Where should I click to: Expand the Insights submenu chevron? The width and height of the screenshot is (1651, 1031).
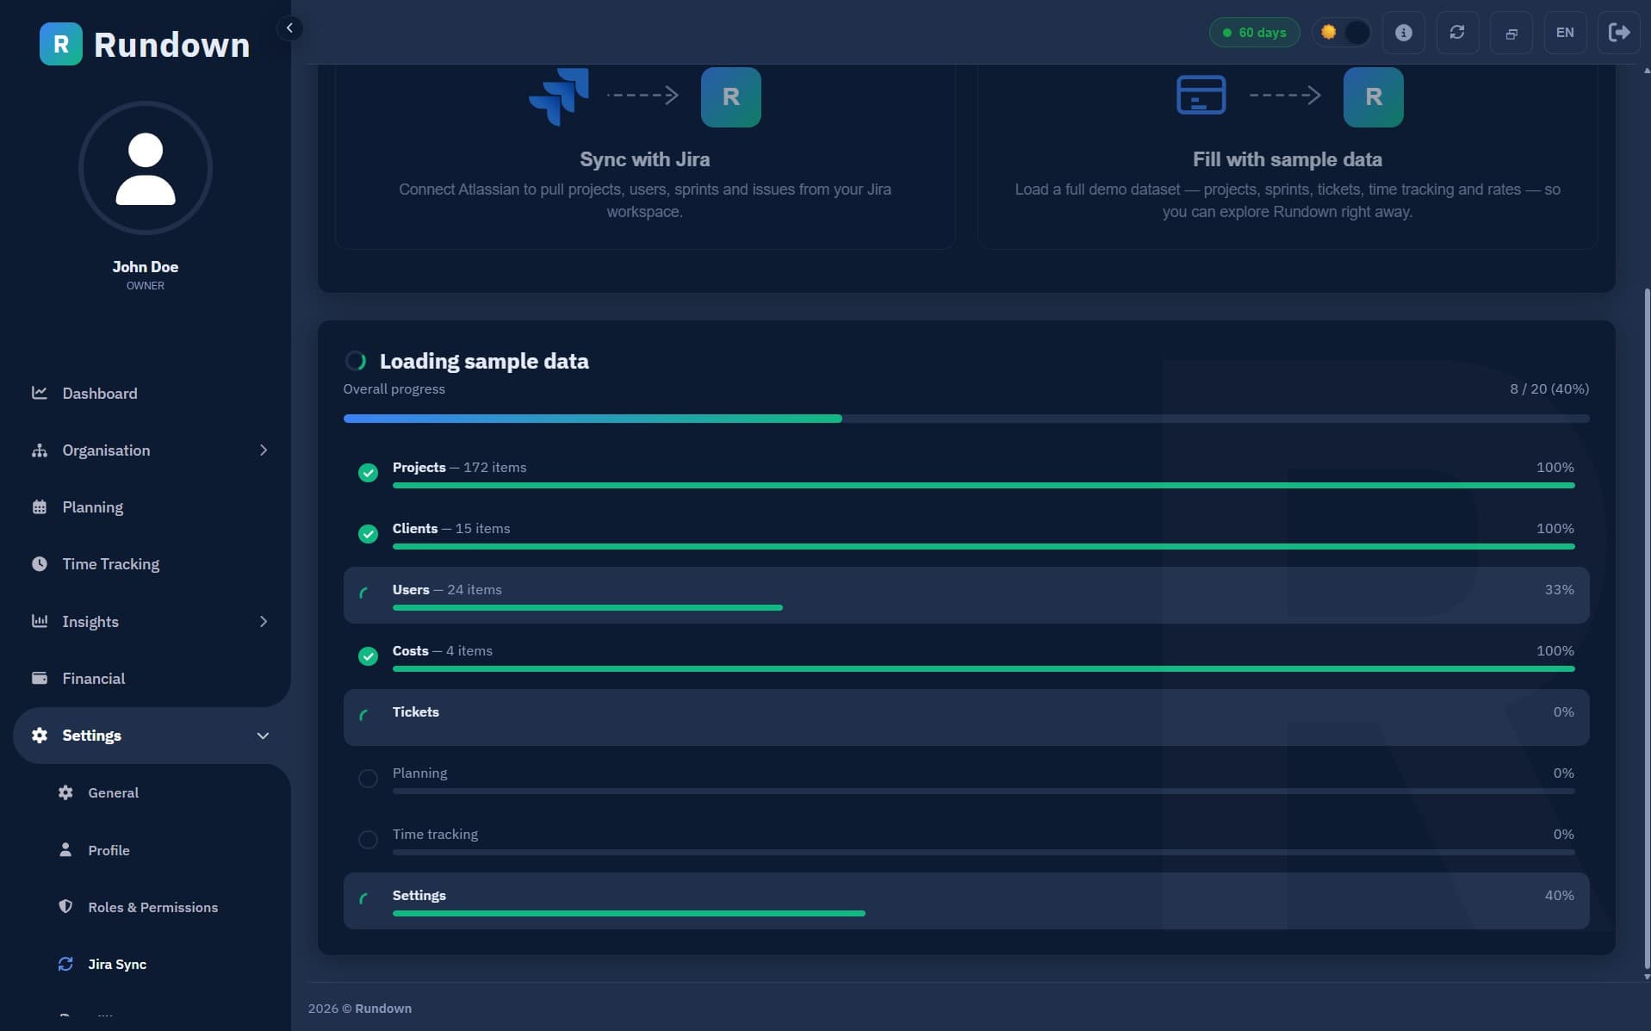(264, 621)
